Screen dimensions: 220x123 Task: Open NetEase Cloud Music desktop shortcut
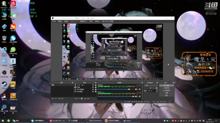pyautogui.click(x=13, y=4)
